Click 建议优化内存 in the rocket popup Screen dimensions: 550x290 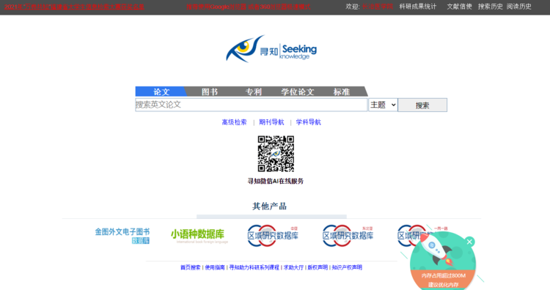pos(444,285)
